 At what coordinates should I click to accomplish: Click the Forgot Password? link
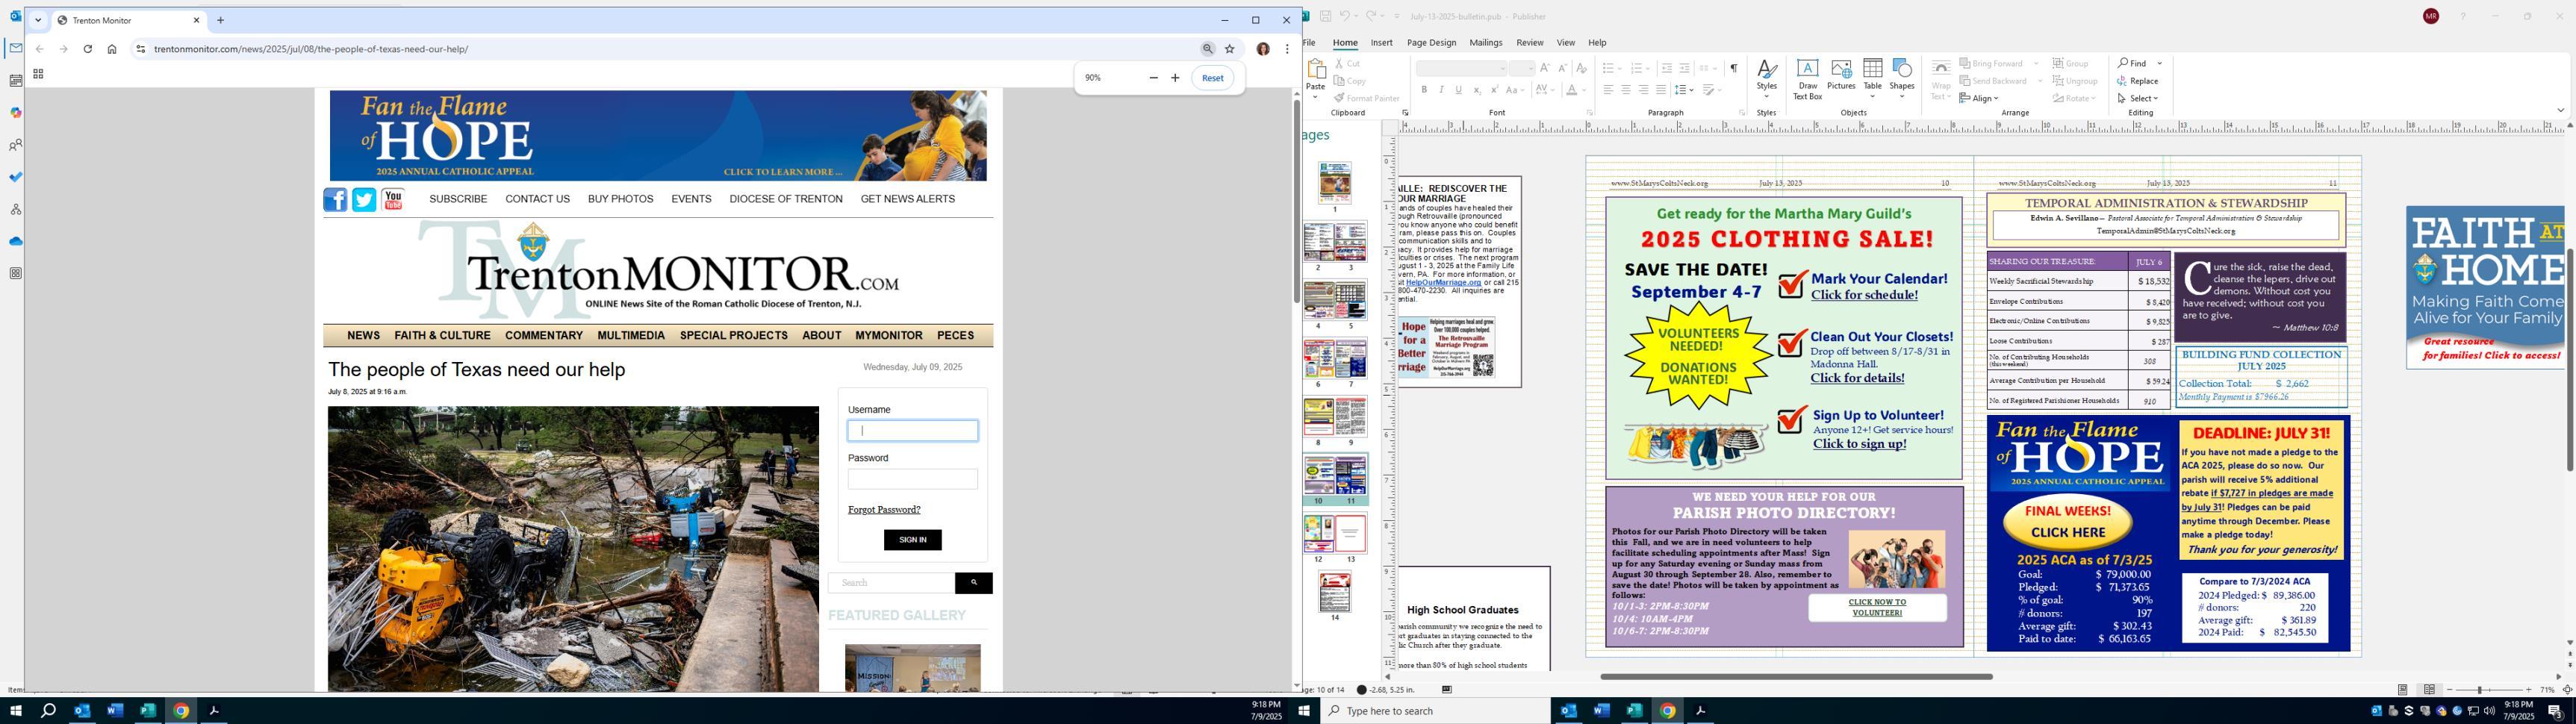coord(884,510)
